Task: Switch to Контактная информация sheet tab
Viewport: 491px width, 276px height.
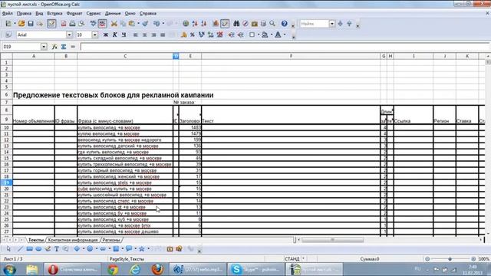Action: click(x=73, y=240)
